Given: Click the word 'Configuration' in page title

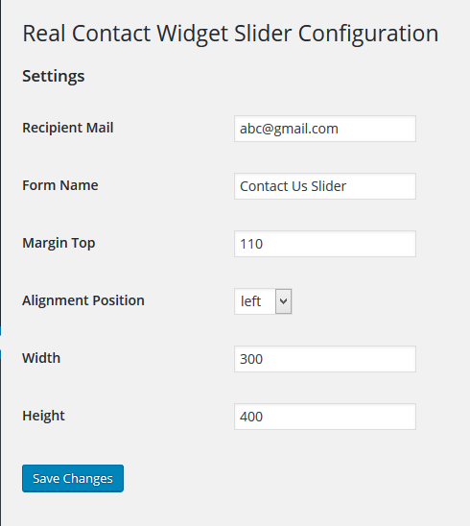Looking at the screenshot, I should 368,34.
